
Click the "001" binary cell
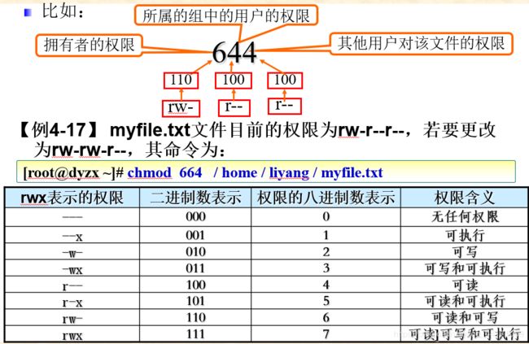coord(195,235)
